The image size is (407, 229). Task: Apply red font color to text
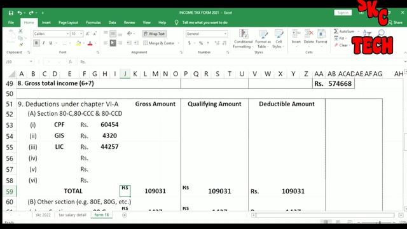coord(90,43)
